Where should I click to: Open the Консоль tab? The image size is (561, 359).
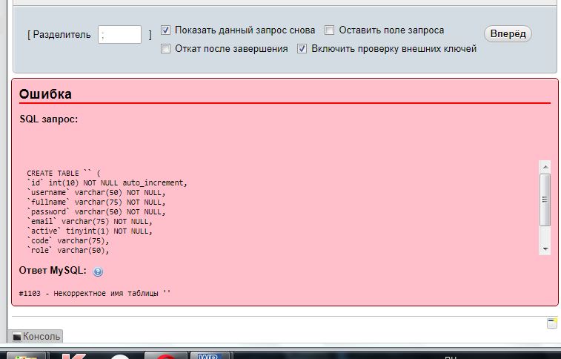point(41,336)
